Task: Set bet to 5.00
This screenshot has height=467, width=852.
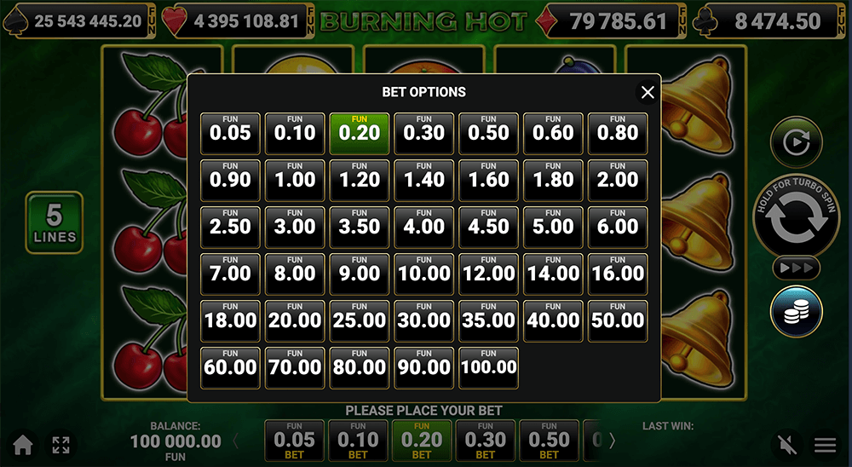Action: [x=553, y=228]
